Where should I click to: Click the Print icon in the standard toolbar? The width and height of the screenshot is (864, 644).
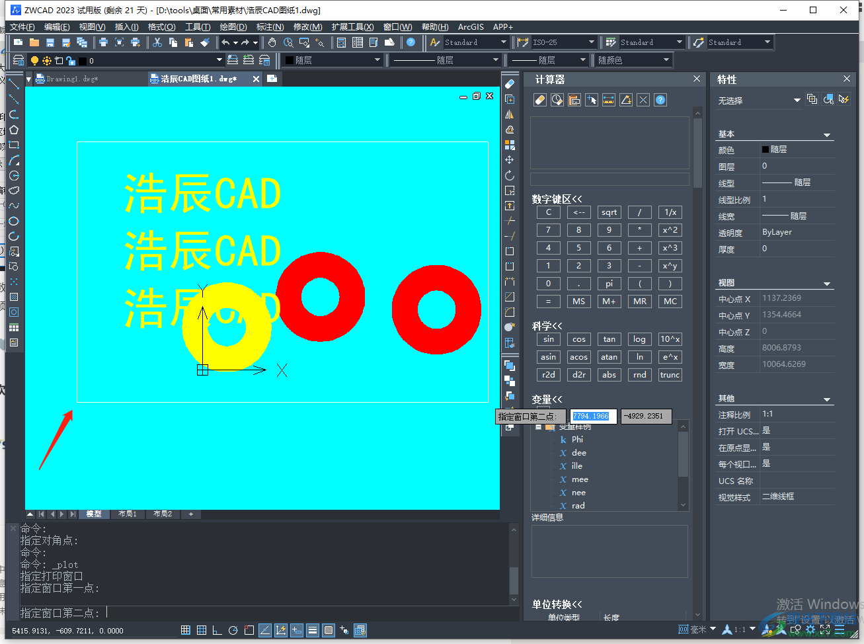coord(103,42)
